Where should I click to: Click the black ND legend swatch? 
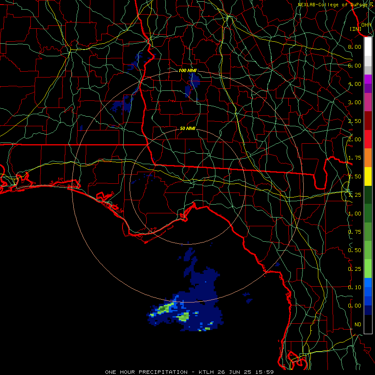[x=368, y=324]
